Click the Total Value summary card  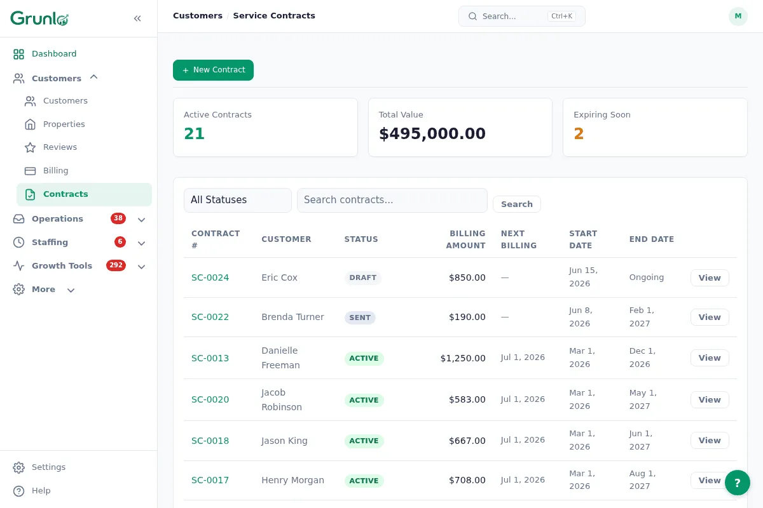coord(460,127)
